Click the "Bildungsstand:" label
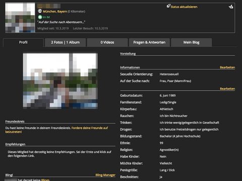 click(131, 136)
